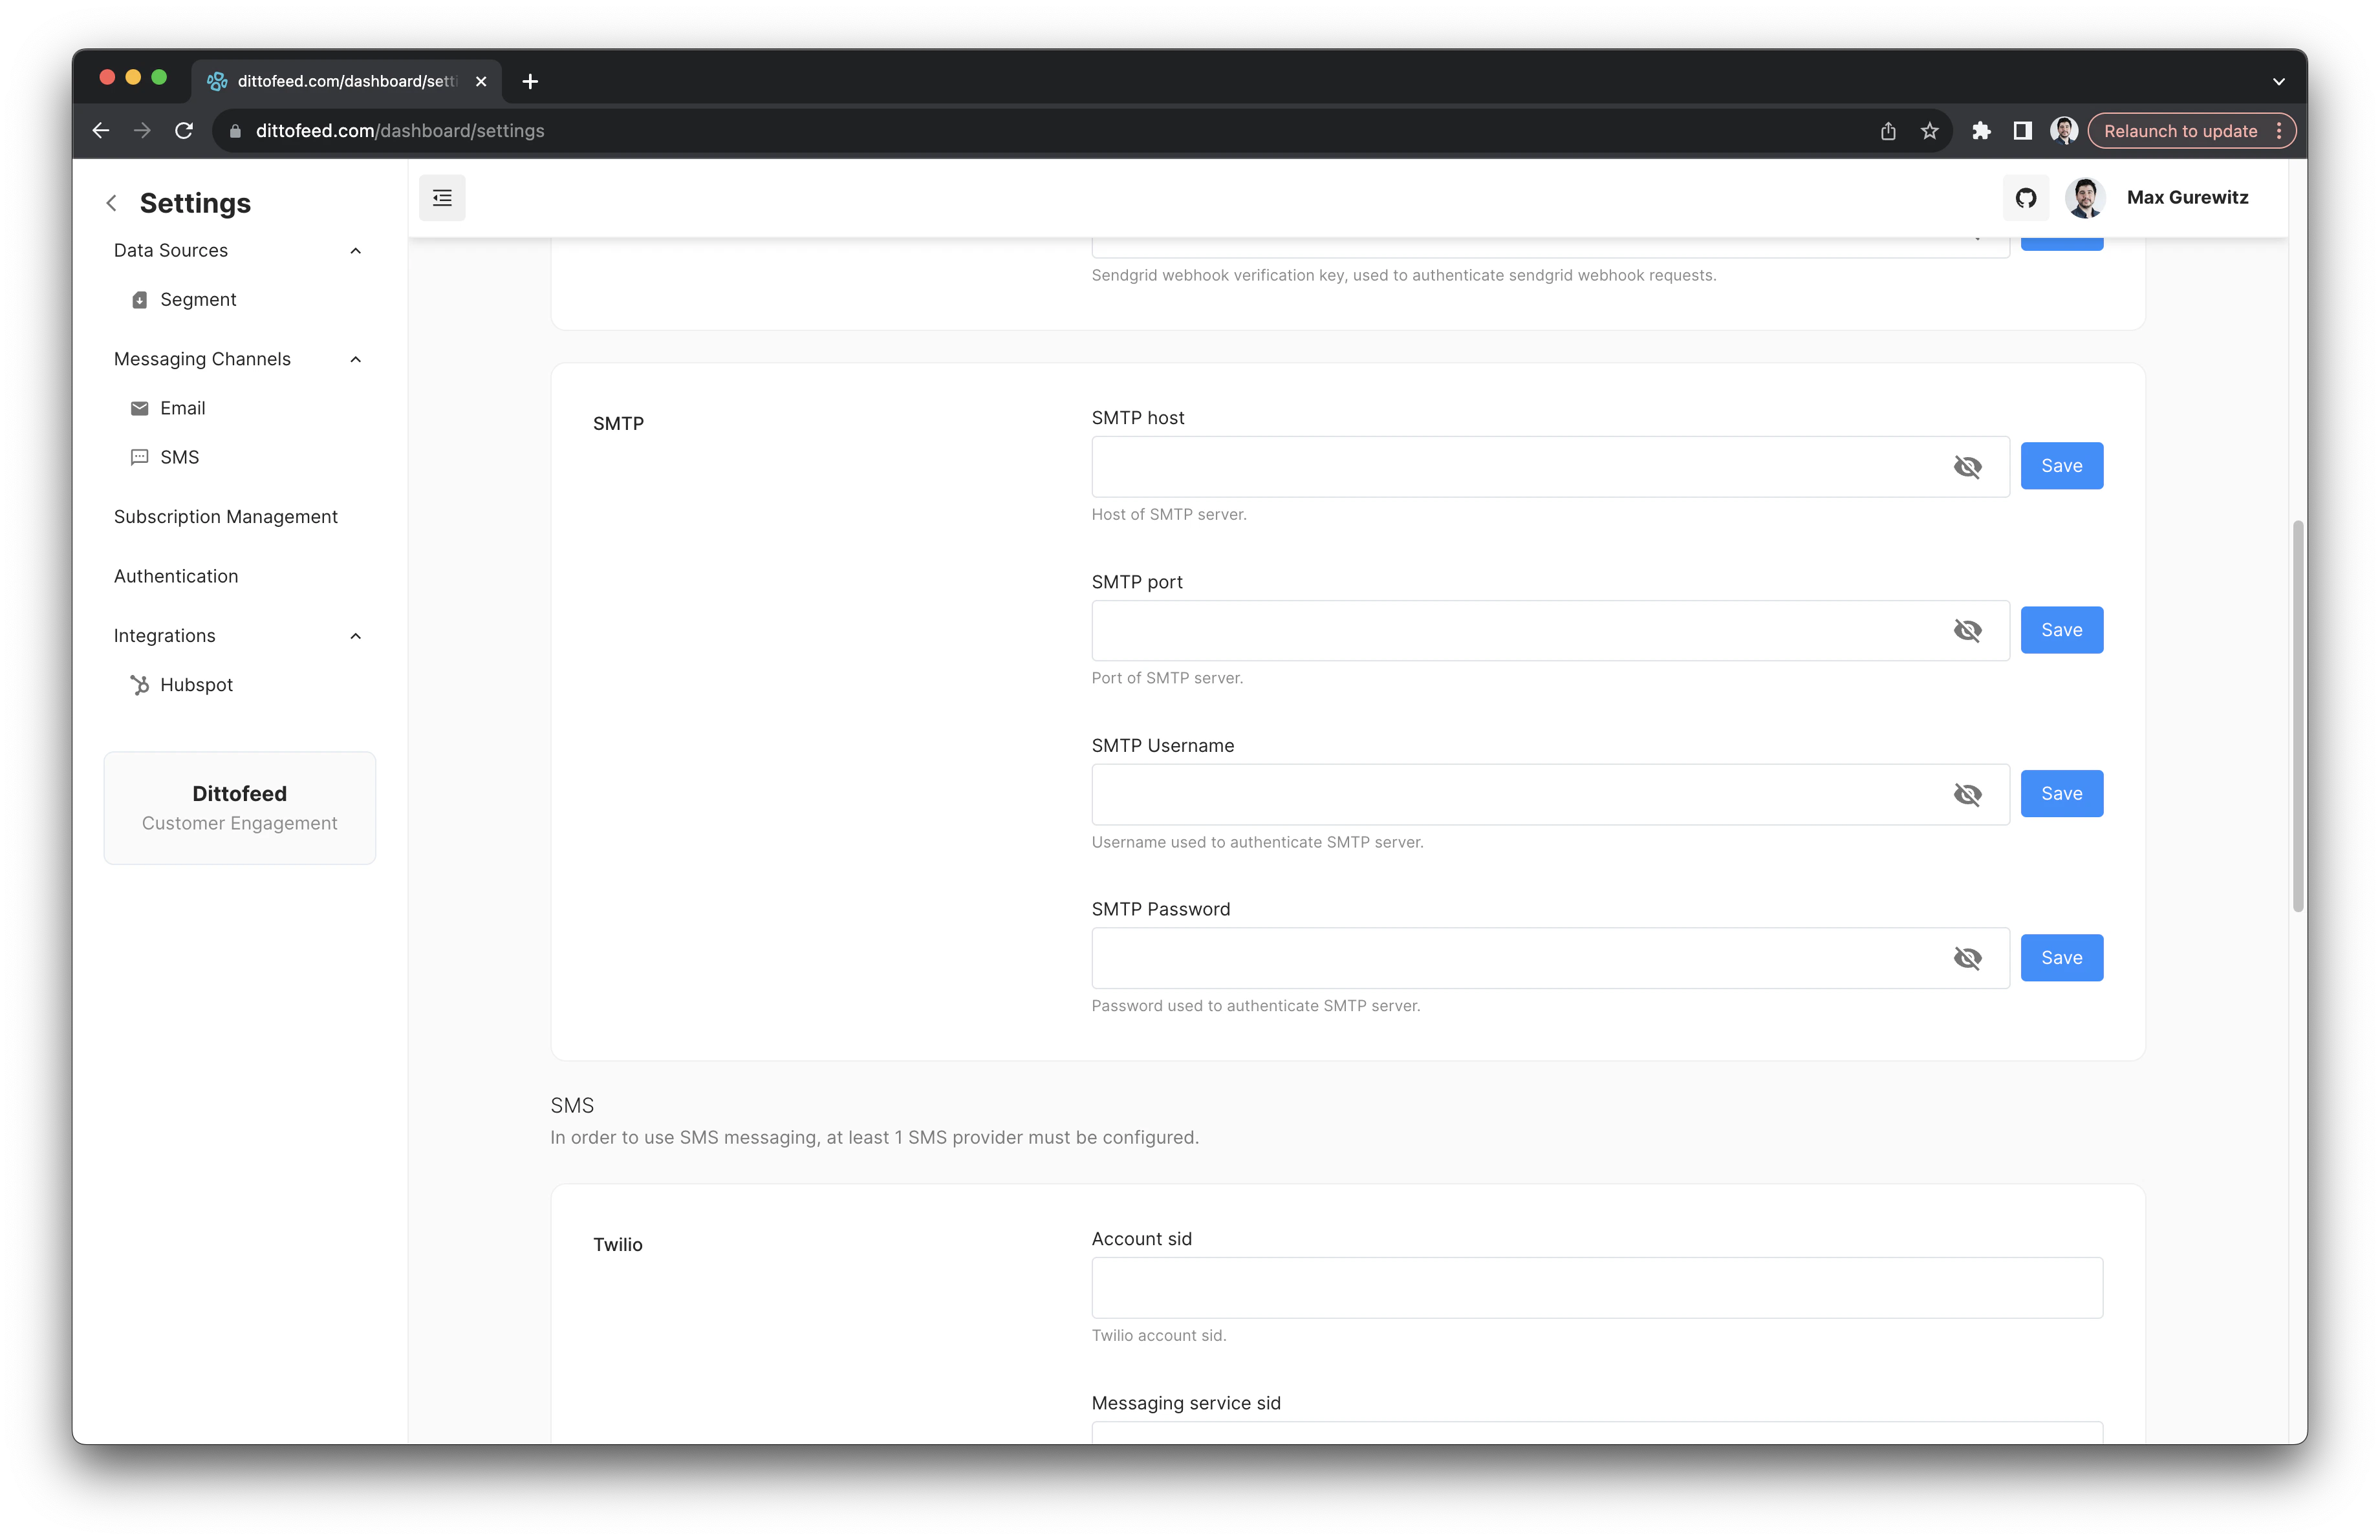Reveal the SMTP Password value
Image resolution: width=2380 pixels, height=1540 pixels.
(x=1967, y=958)
